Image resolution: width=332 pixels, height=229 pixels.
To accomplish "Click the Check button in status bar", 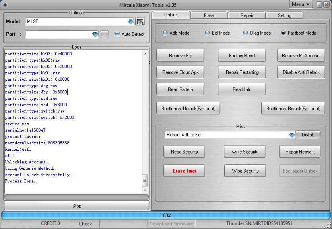I will pyautogui.click(x=85, y=224).
